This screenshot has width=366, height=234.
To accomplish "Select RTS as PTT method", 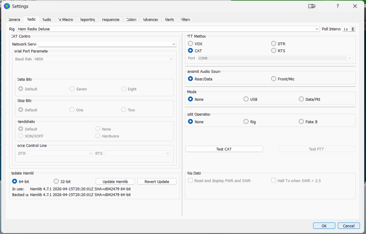I will 278,51.
